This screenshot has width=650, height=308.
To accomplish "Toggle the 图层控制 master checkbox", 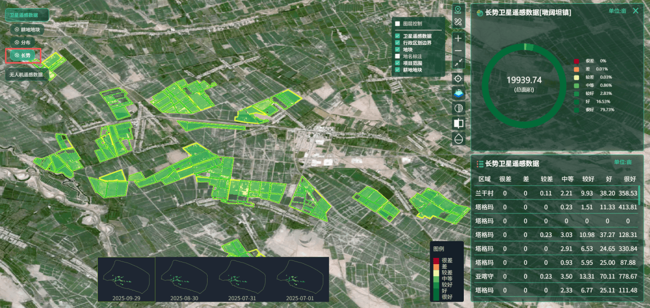I will coord(397,23).
